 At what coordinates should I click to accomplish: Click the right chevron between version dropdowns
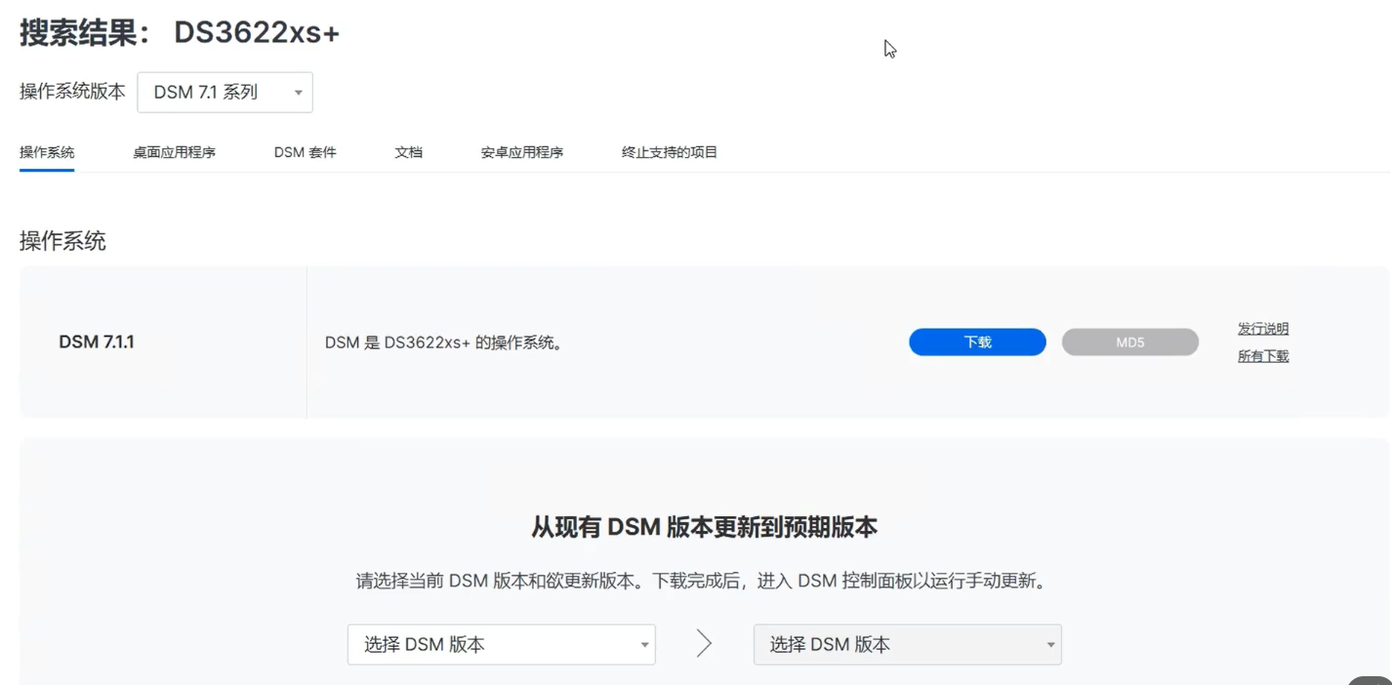click(704, 644)
